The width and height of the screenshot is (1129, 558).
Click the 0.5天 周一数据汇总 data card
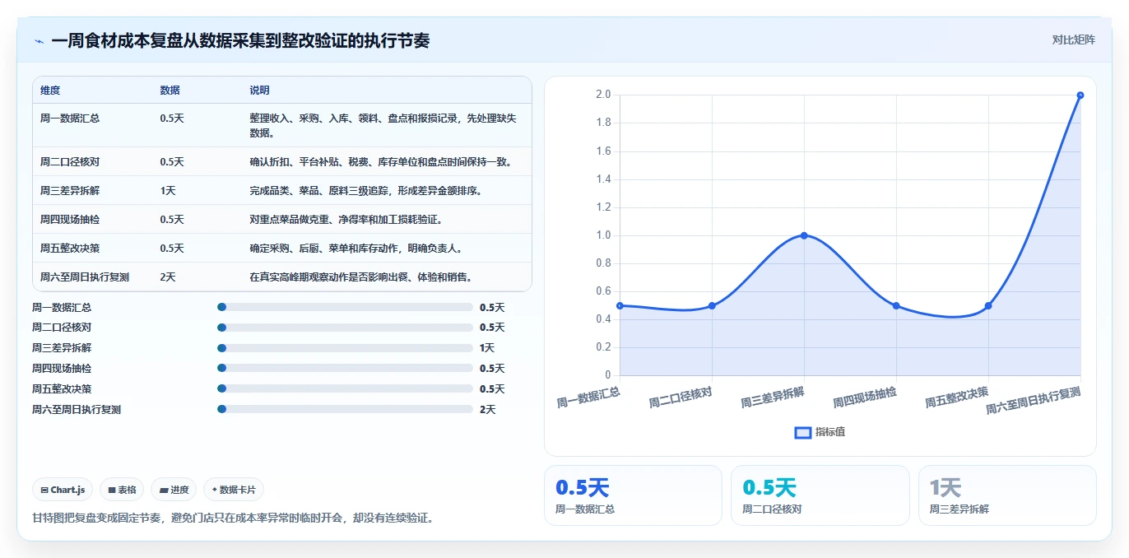click(633, 495)
